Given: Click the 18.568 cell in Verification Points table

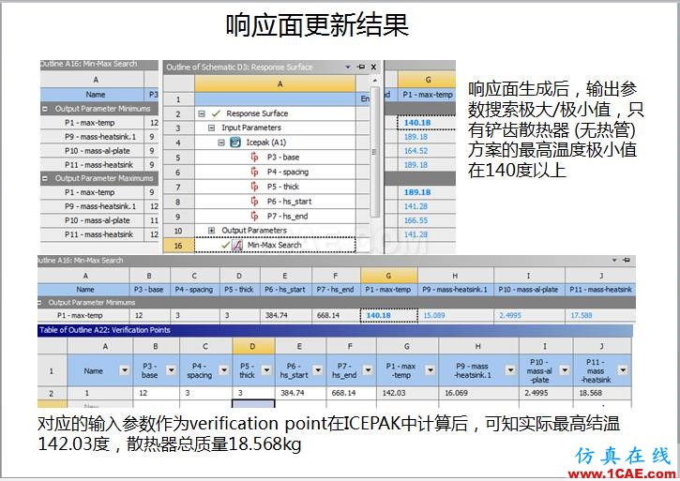Looking at the screenshot, I should [602, 393].
